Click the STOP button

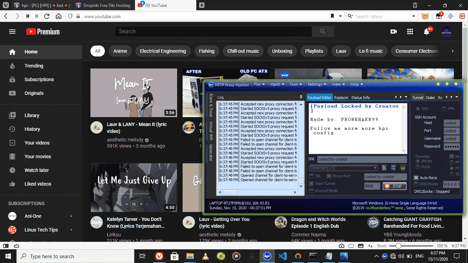(394, 186)
